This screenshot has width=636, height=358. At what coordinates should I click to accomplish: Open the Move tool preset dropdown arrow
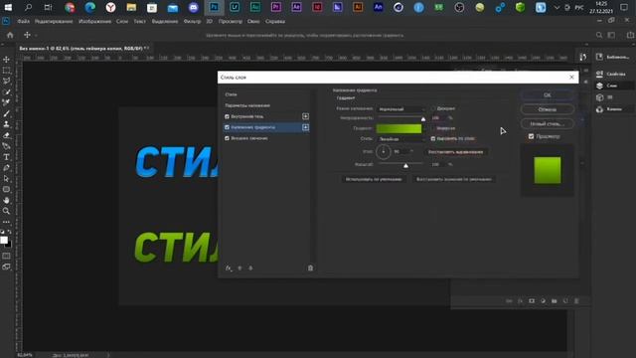36,36
